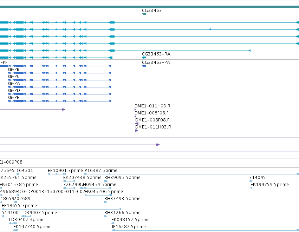Screen dimensions: 299x232
Task: Select the EP10901.3prime EST label
Action: click(65, 171)
